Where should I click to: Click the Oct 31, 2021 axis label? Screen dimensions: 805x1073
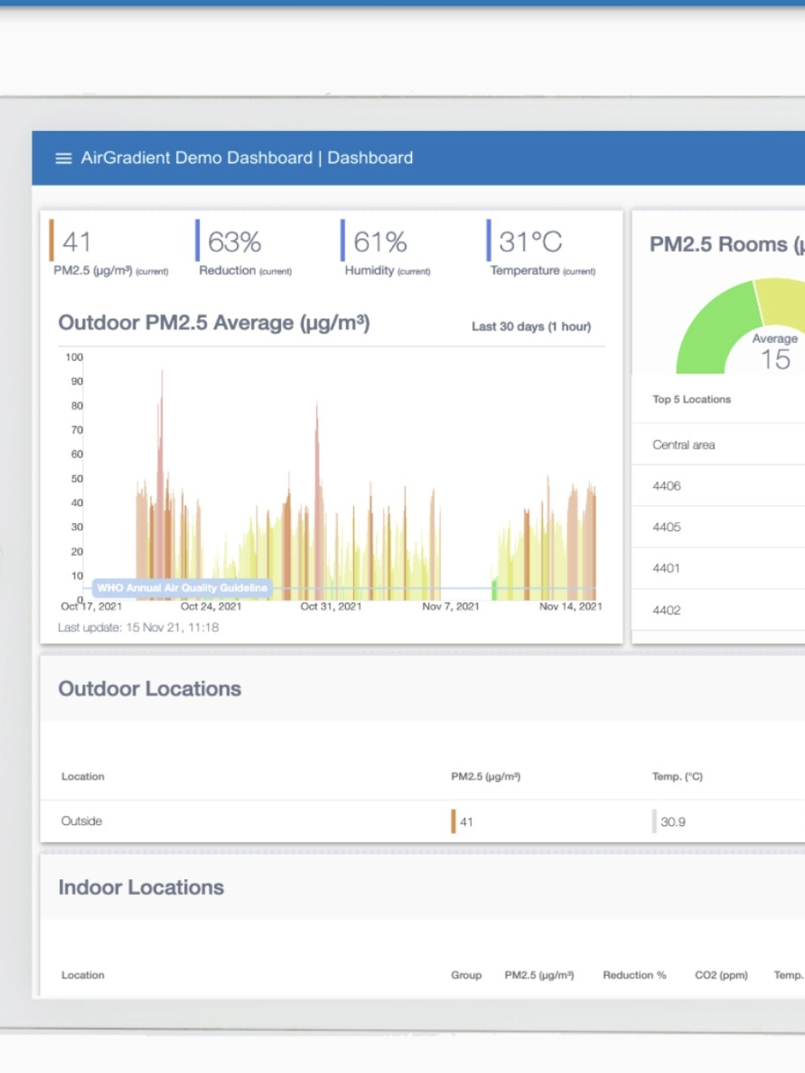[331, 606]
